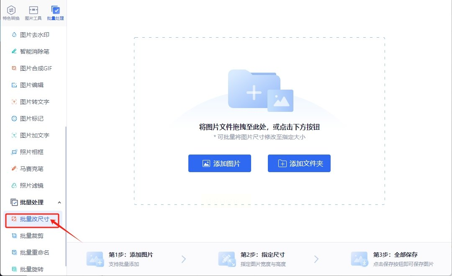Click the 智能消除笔 pen icon
452x276 pixels.
[14, 52]
